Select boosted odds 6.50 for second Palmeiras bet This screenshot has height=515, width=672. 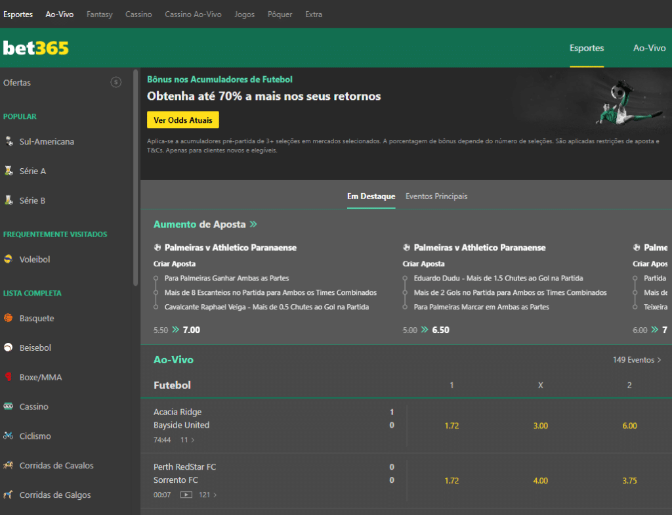click(x=440, y=330)
